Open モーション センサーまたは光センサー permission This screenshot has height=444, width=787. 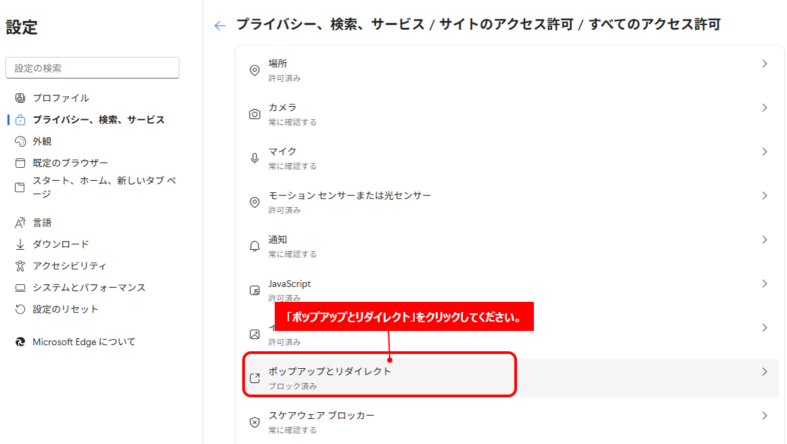pos(349,196)
